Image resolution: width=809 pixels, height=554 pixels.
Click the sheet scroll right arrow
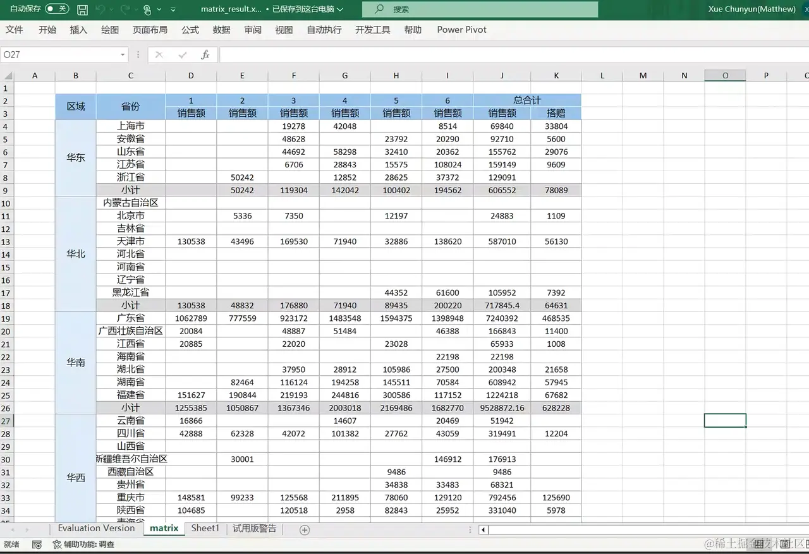click(27, 529)
